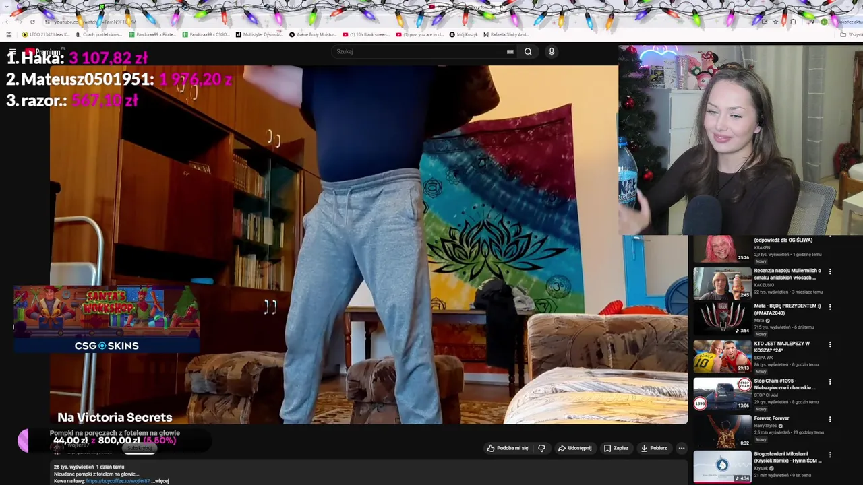Save video with Zapisz button
The width and height of the screenshot is (863, 485).
tap(616, 448)
